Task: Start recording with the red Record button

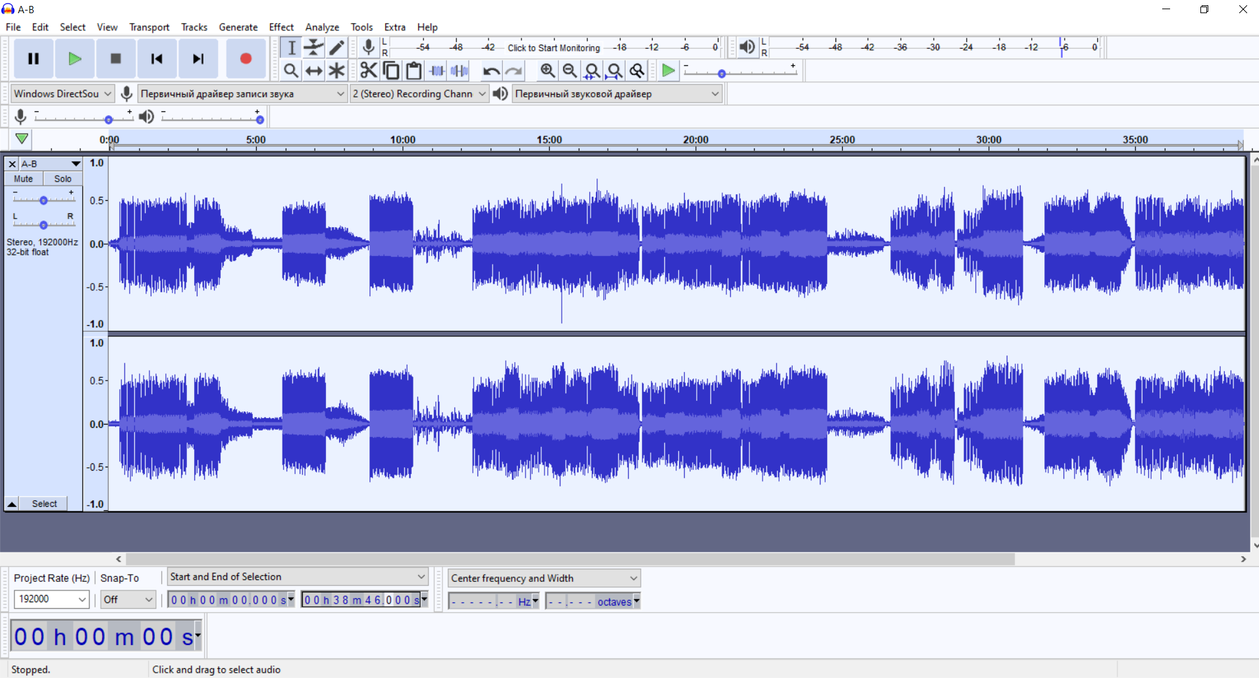Action: coord(246,59)
